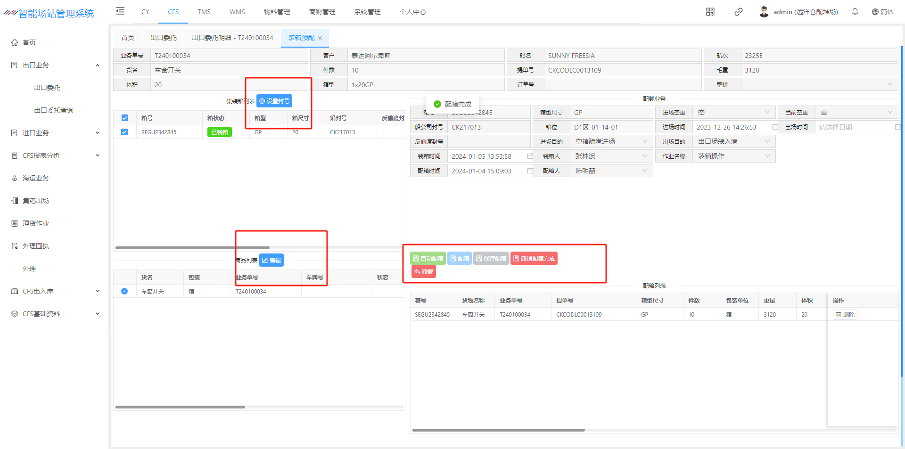
Task: Click the red 撤销配箱完成 button
Action: [x=534, y=259]
